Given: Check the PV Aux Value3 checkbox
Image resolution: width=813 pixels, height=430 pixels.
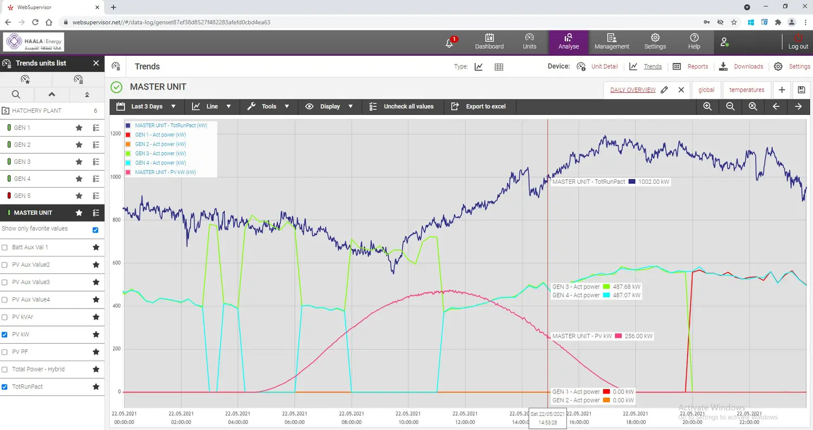Looking at the screenshot, I should pos(5,282).
